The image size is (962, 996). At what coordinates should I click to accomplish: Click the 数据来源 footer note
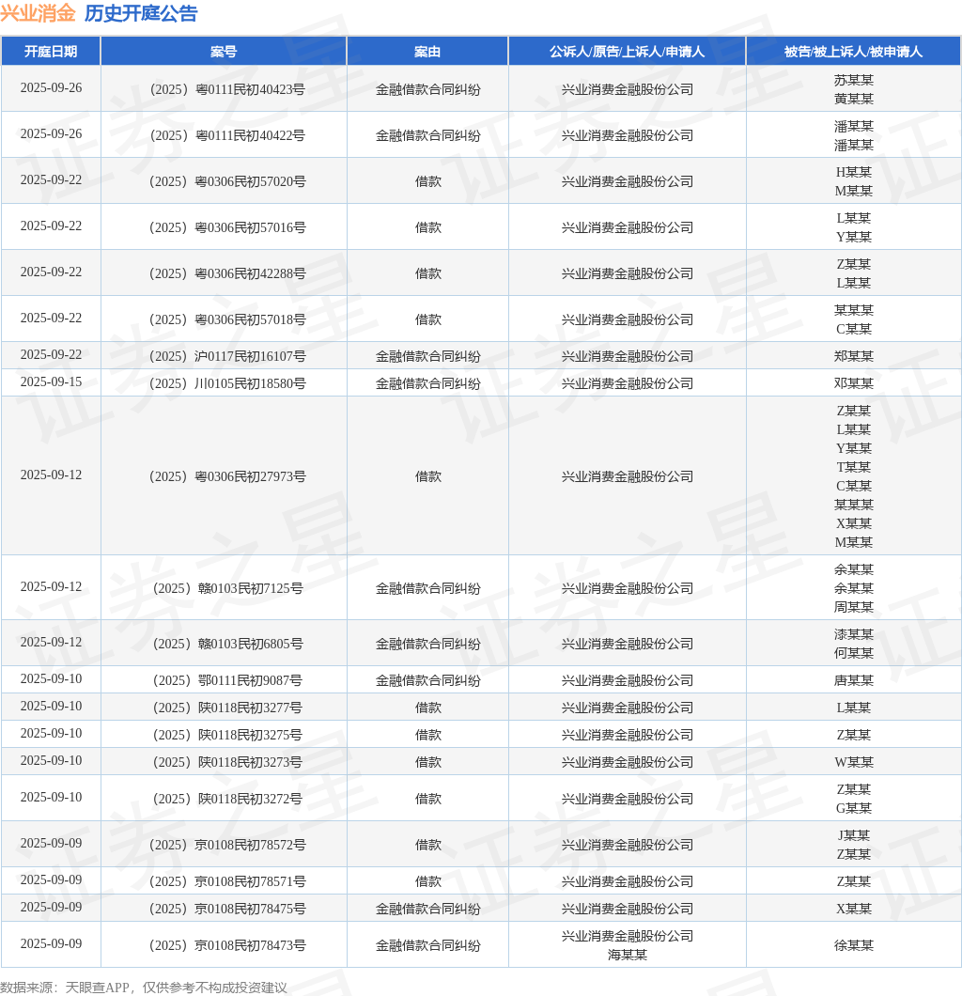coord(144,988)
